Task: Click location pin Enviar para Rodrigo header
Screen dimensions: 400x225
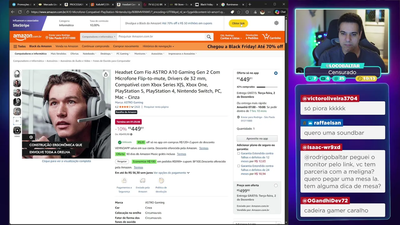Action: click(47, 37)
